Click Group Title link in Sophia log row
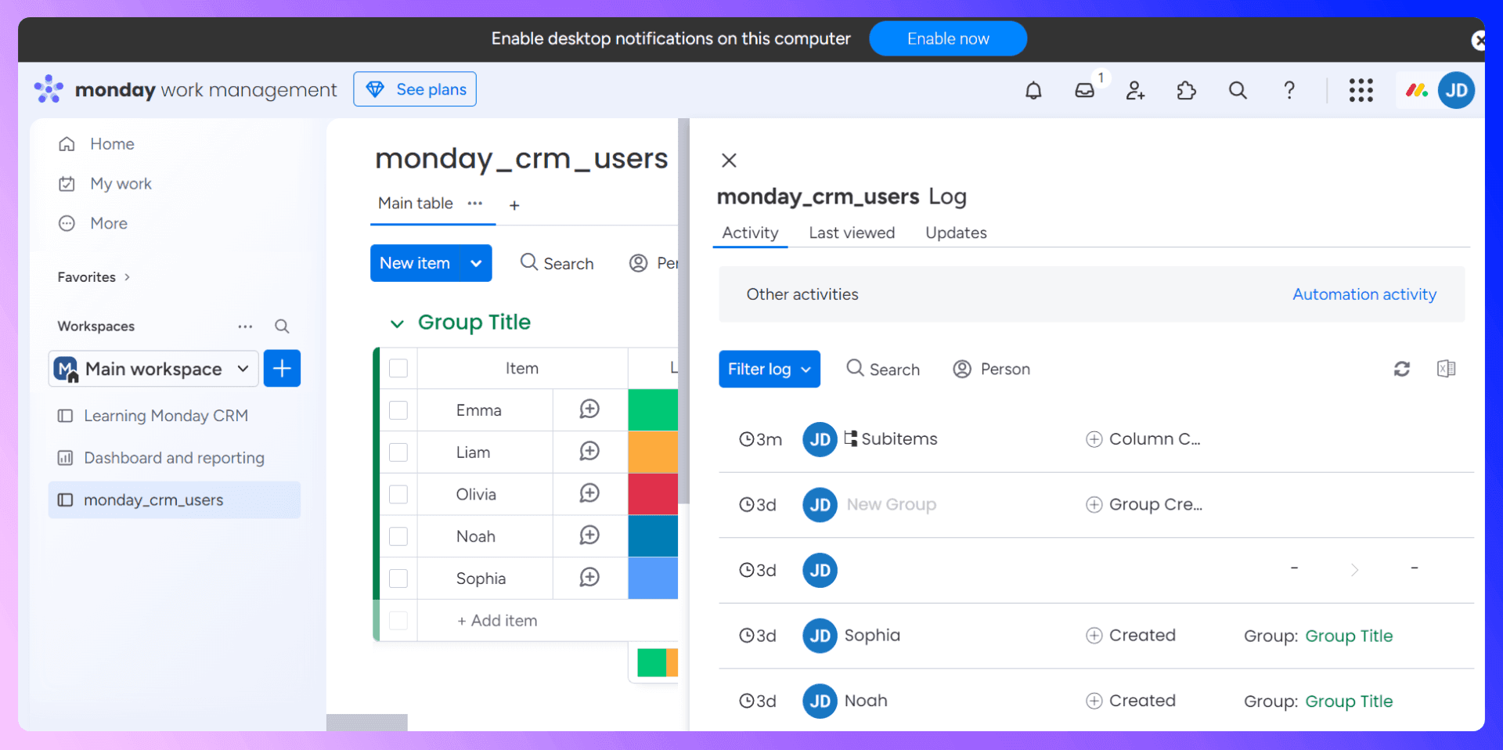Screen dimensions: 1503x750 pos(1349,636)
